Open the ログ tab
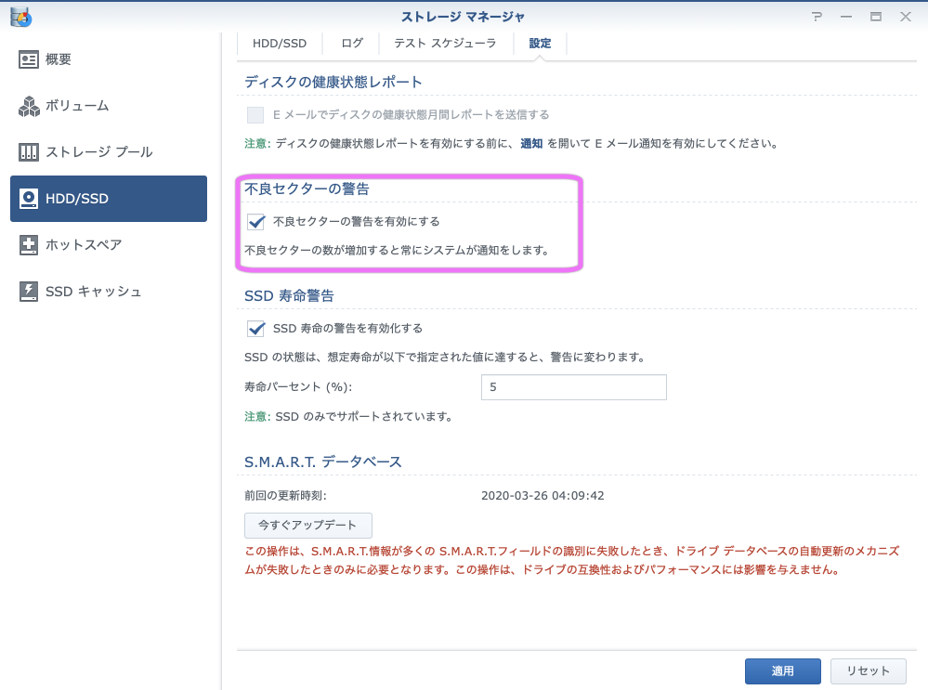The image size is (928, 690). [352, 44]
